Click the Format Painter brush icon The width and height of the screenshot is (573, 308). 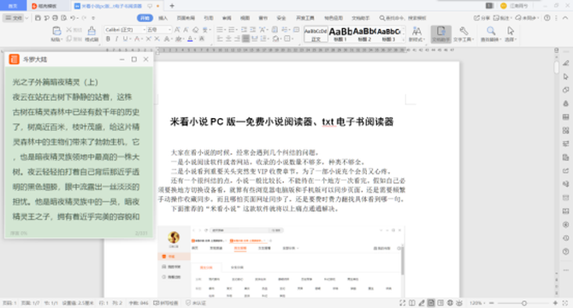pyautogui.click(x=92, y=31)
